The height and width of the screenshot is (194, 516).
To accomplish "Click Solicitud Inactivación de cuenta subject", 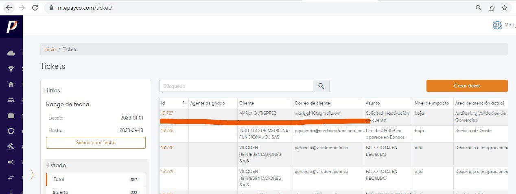I will [x=387, y=117].
